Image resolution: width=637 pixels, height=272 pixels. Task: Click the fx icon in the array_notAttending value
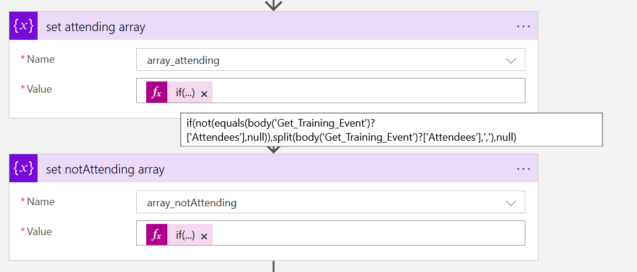point(157,235)
